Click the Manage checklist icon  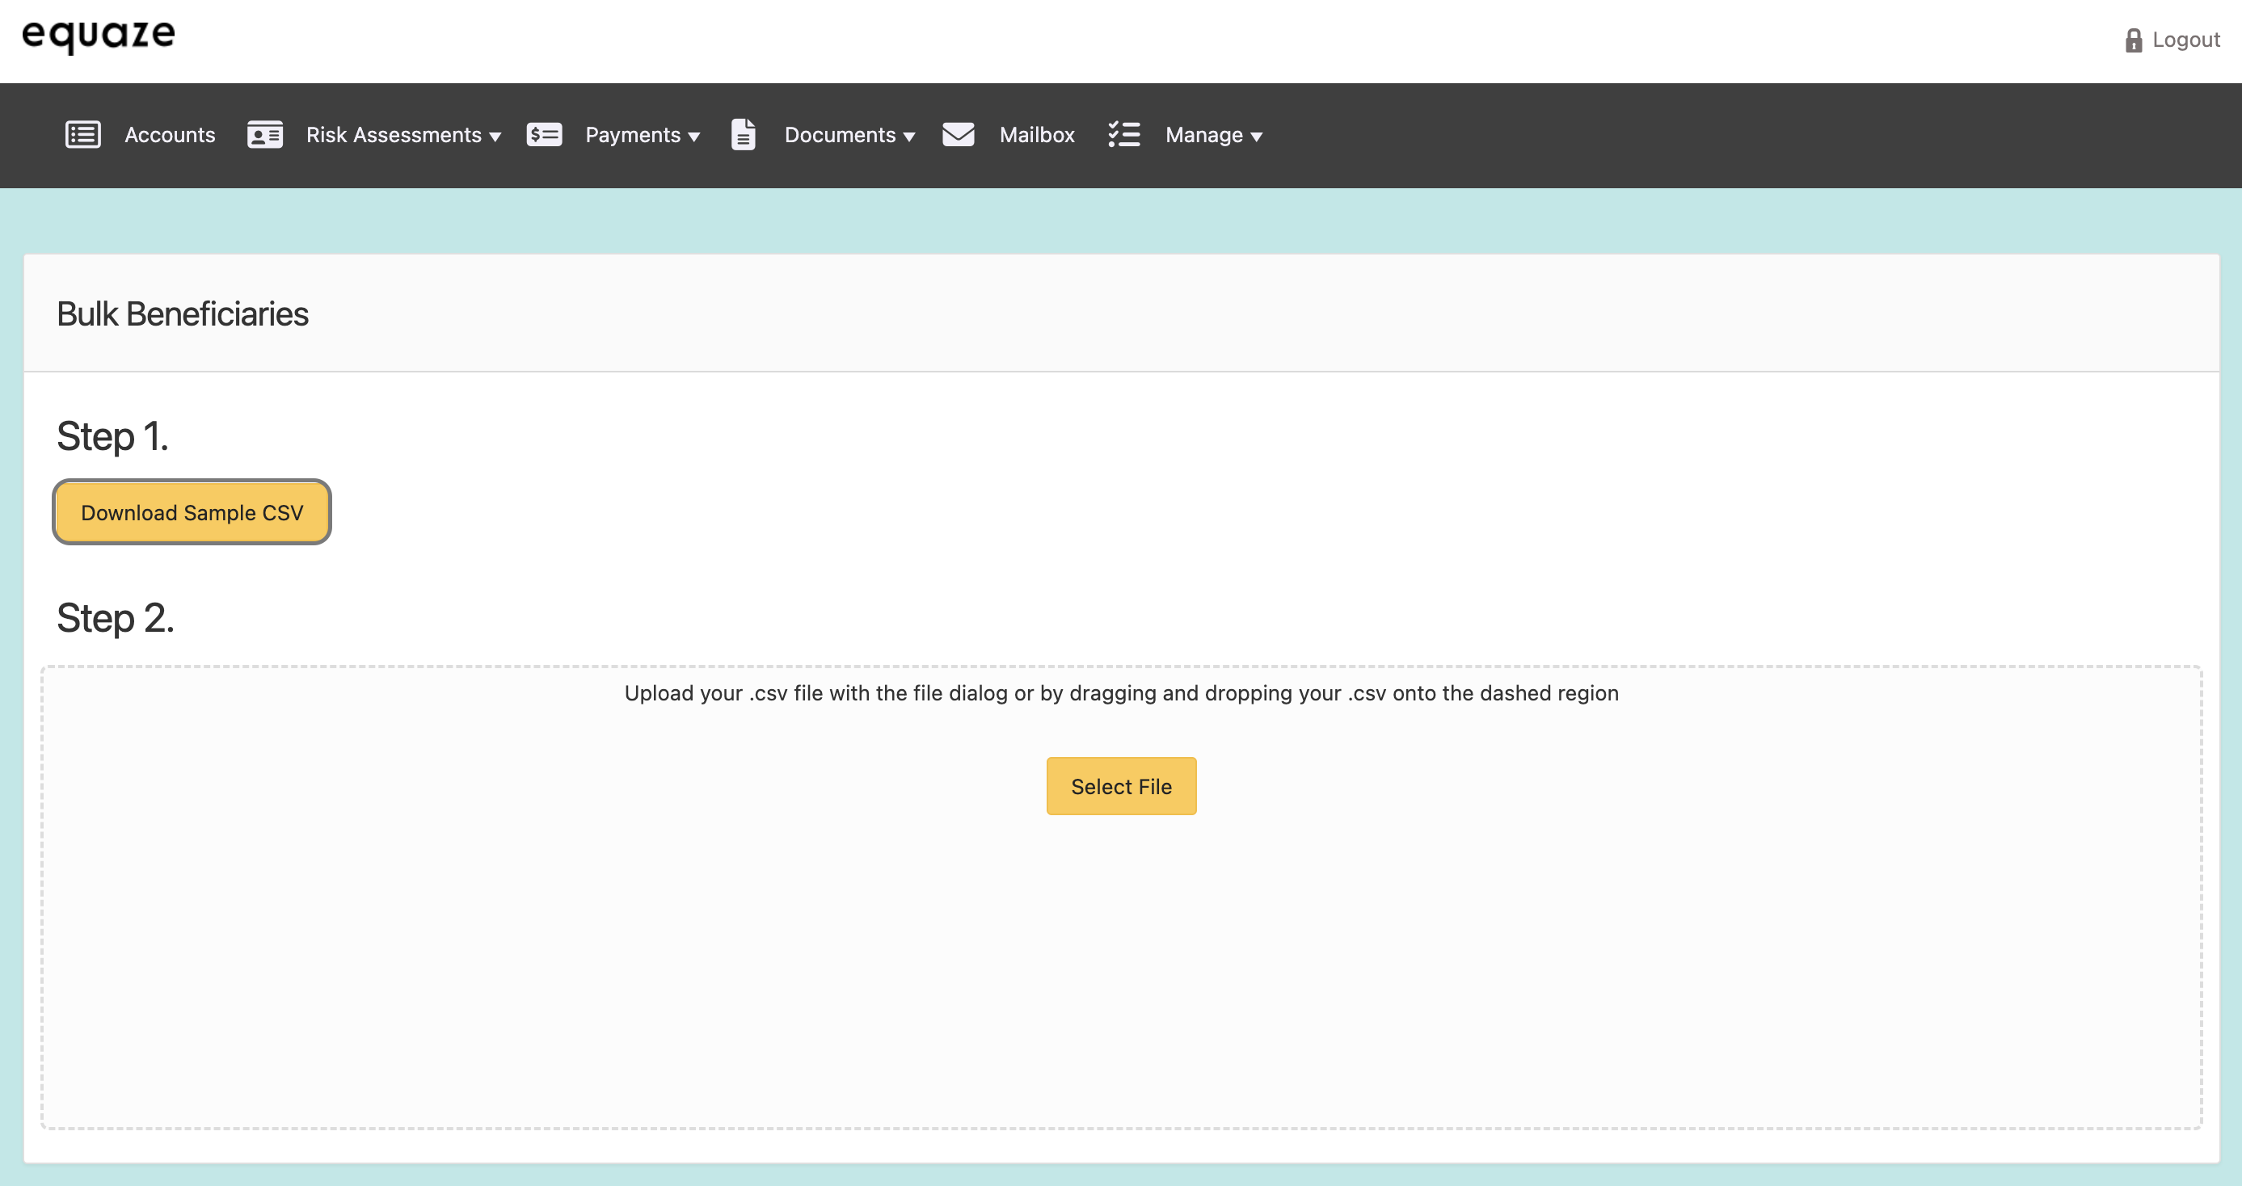pyautogui.click(x=1123, y=135)
